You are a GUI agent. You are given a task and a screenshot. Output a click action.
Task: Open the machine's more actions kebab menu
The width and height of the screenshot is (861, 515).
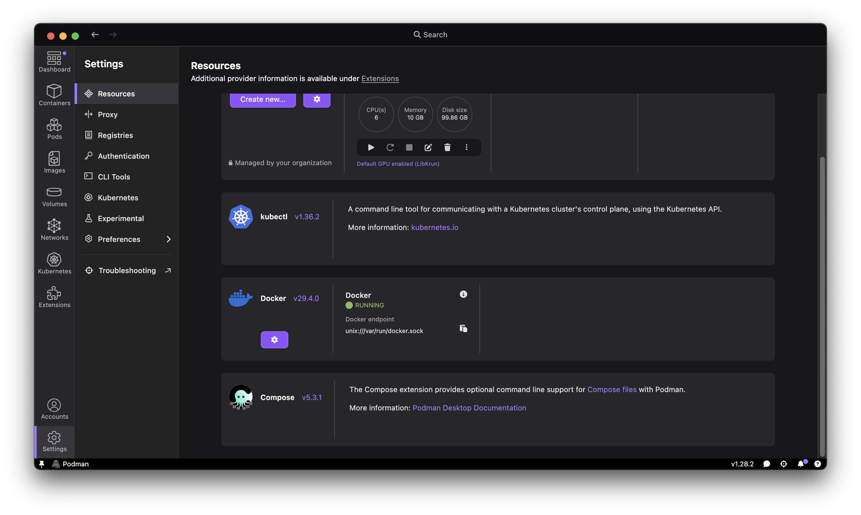(x=466, y=147)
